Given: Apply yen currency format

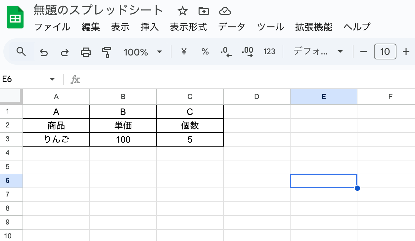Looking at the screenshot, I should [184, 52].
